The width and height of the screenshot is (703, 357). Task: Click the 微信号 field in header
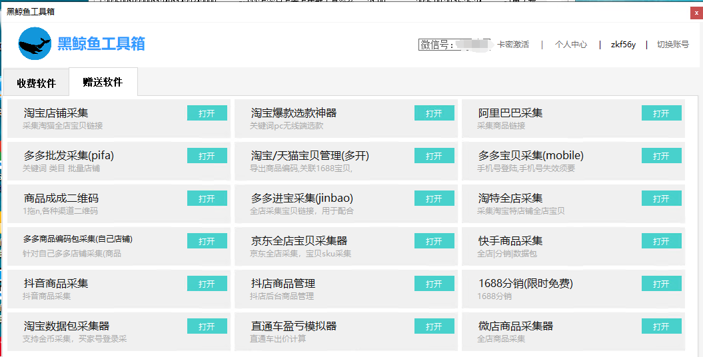click(x=454, y=45)
